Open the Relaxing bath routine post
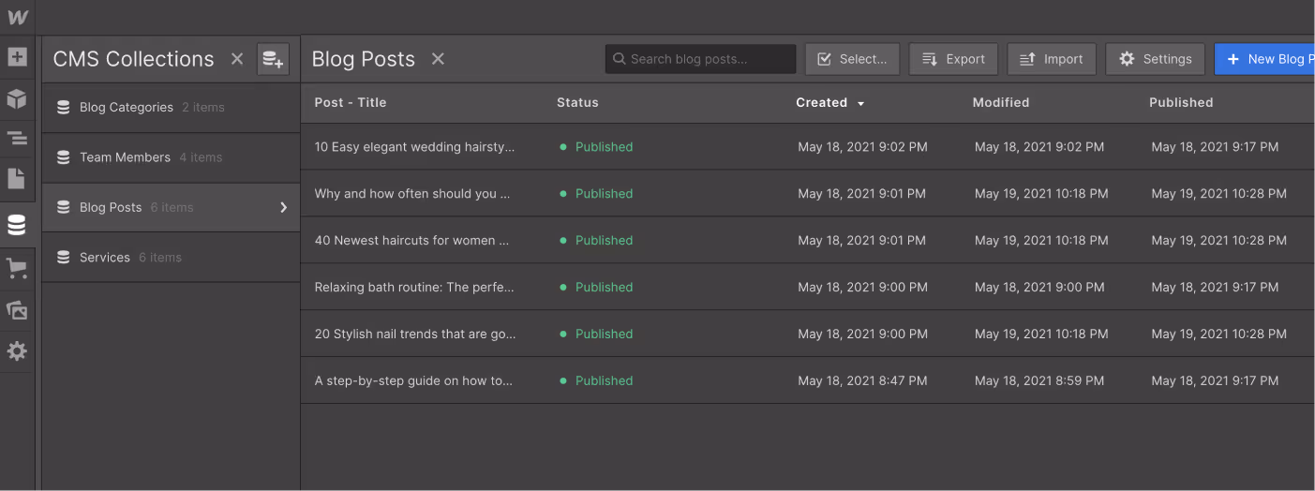1315x491 pixels. pyautogui.click(x=414, y=288)
